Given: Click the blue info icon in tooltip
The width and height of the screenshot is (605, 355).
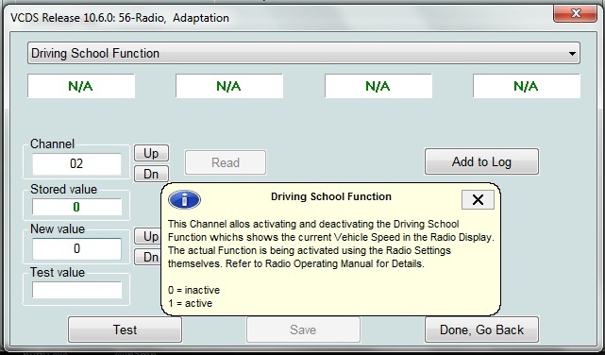Looking at the screenshot, I should click(x=184, y=200).
